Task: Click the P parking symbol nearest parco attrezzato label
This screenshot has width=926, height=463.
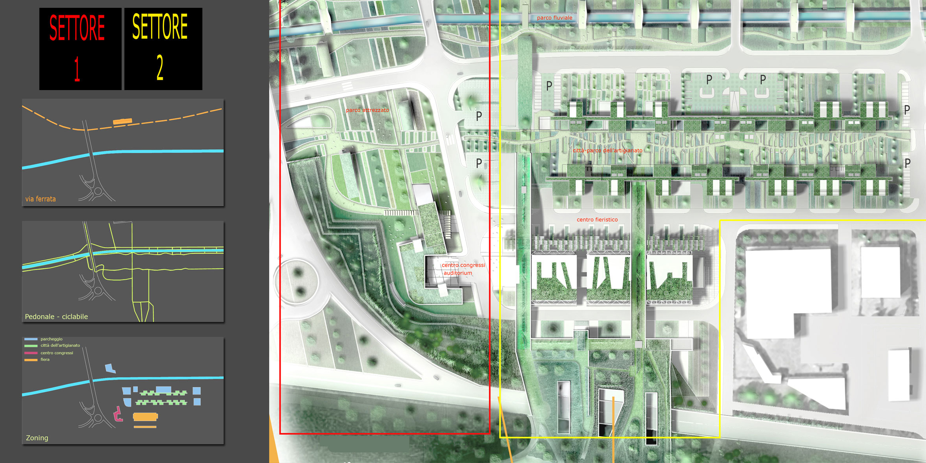Action: [x=479, y=116]
